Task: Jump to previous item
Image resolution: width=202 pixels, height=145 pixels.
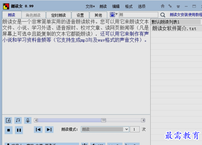Action: [38, 130]
